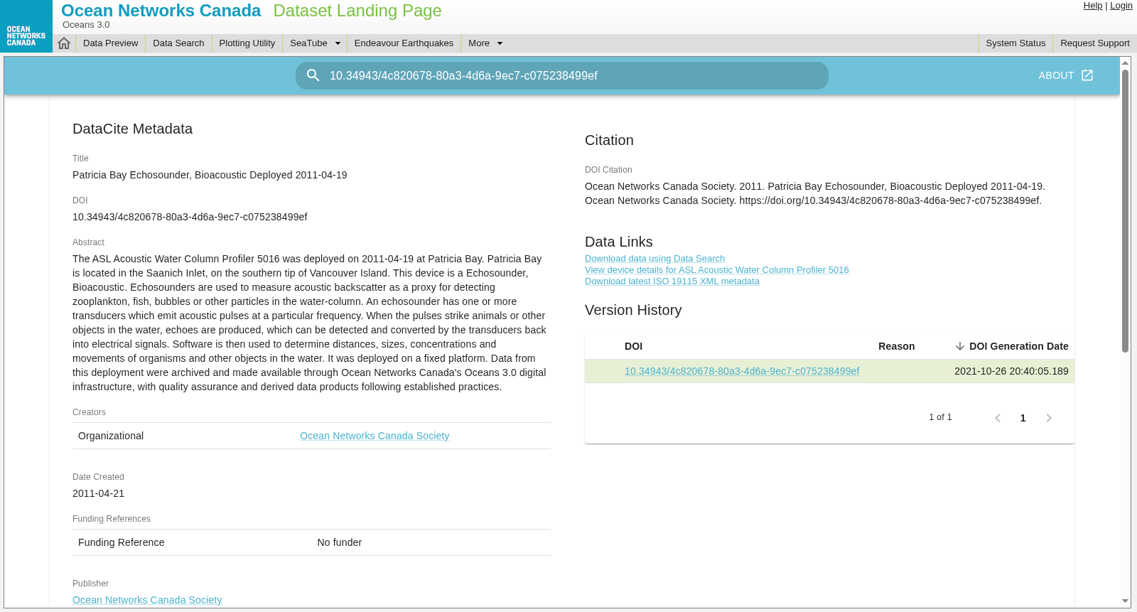This screenshot has height=612, width=1137.
Task: Click the Date Created value 2011-04-21
Action: (98, 493)
